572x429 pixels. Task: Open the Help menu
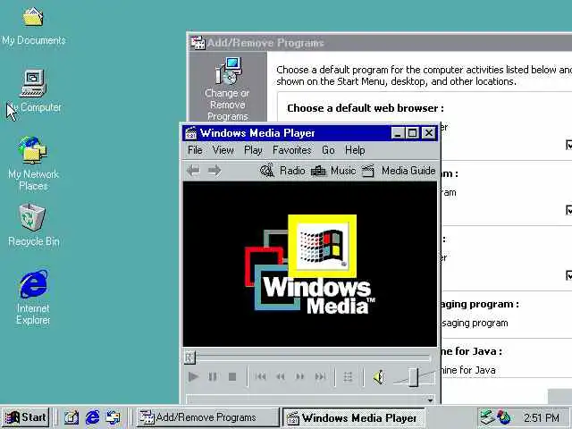point(355,150)
